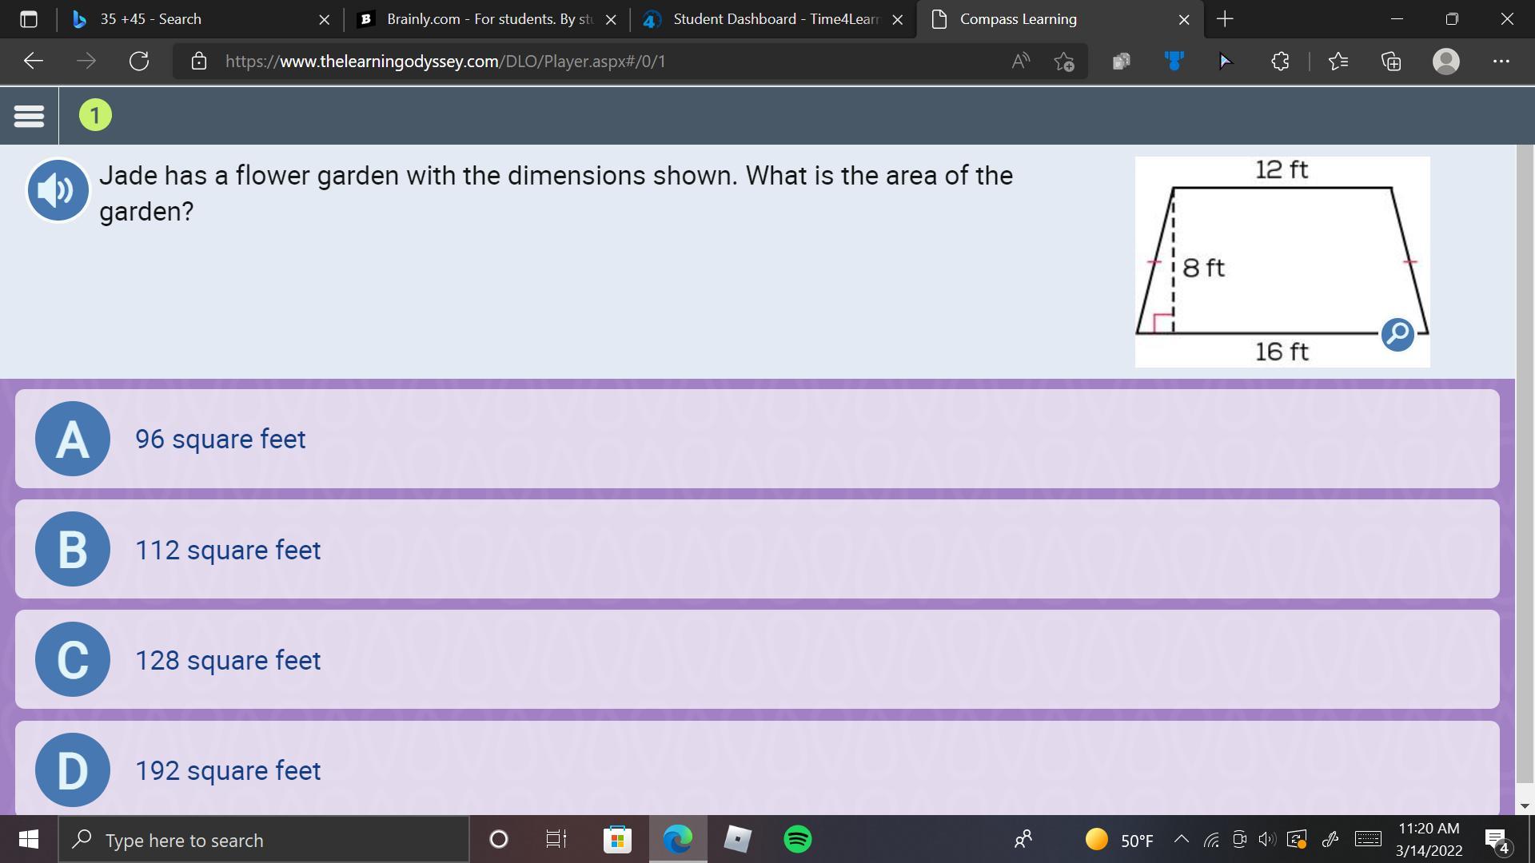Add this page to favorites star icon

[1064, 62]
